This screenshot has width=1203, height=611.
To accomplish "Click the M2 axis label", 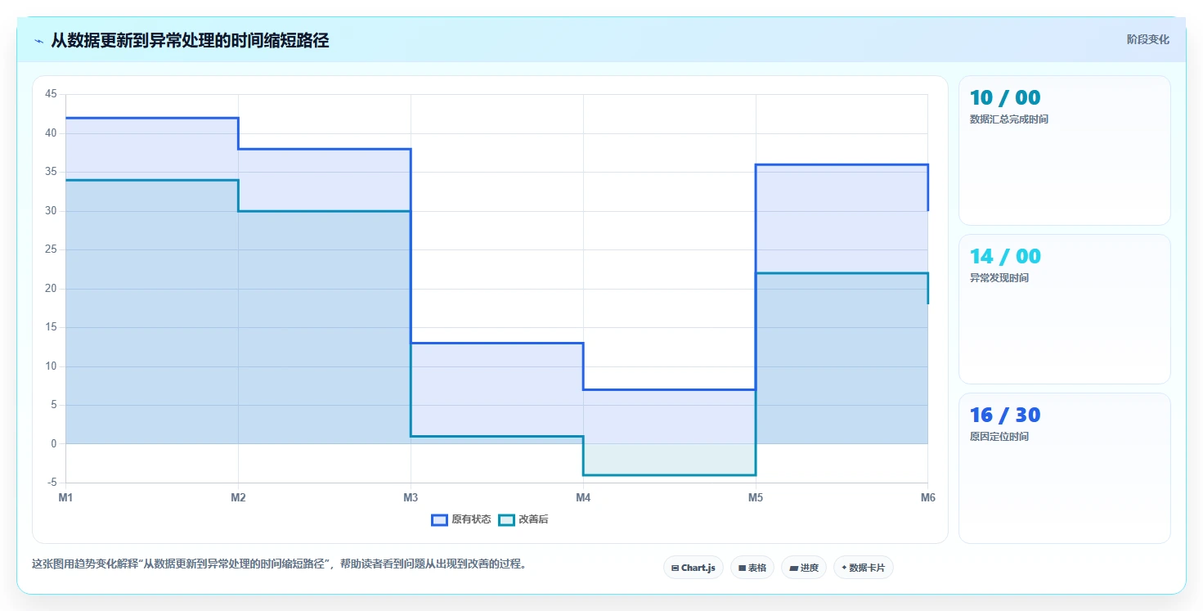I will [x=238, y=497].
